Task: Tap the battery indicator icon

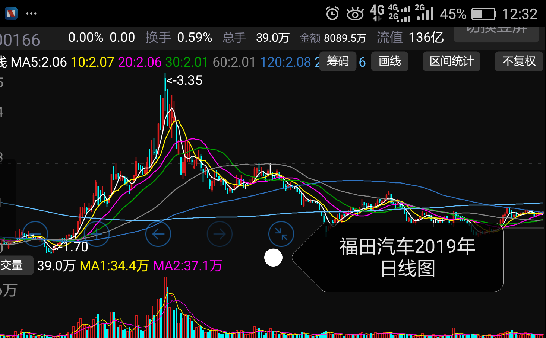Action: point(484,14)
